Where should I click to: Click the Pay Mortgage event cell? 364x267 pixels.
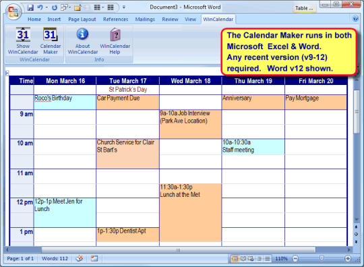click(x=315, y=102)
